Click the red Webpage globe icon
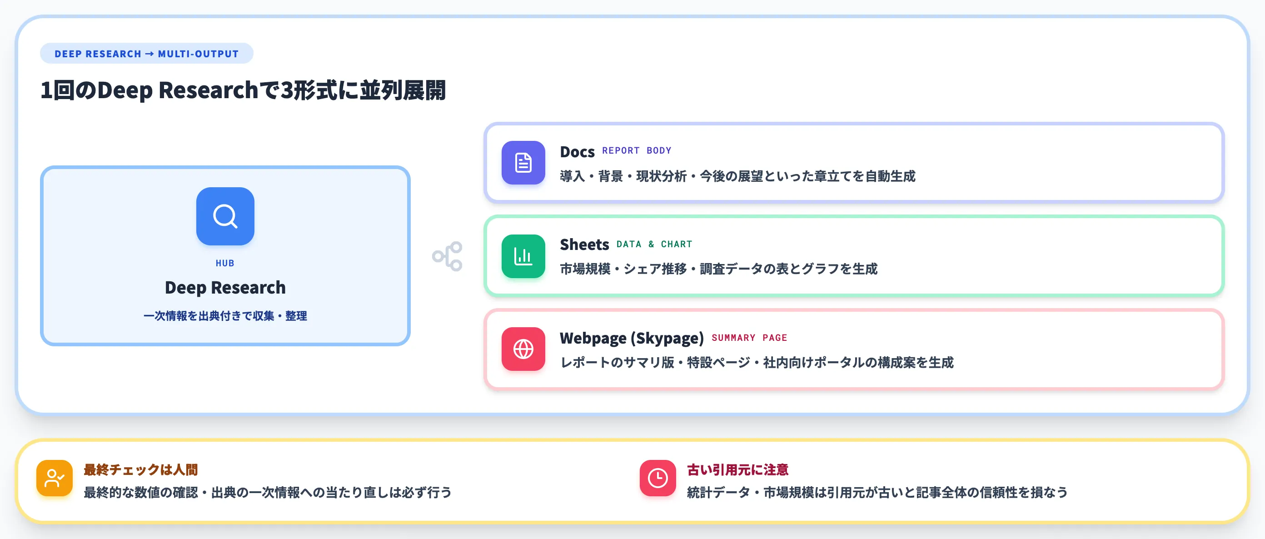 coord(523,349)
